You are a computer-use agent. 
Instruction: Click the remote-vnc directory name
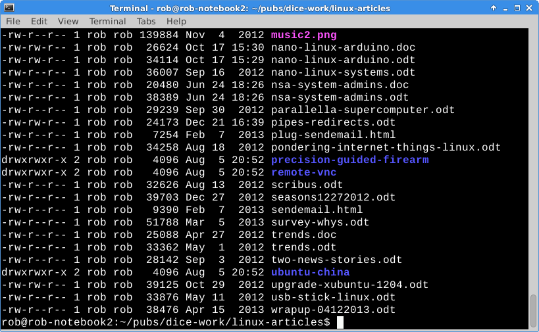click(x=303, y=172)
